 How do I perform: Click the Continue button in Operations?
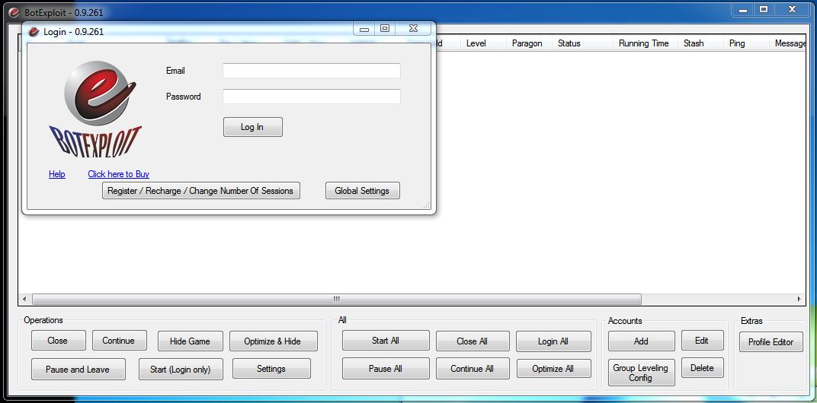119,341
